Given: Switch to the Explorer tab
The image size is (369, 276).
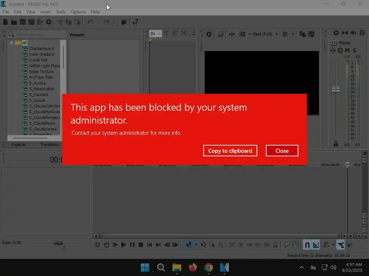Looking at the screenshot, I should [x=19, y=144].
